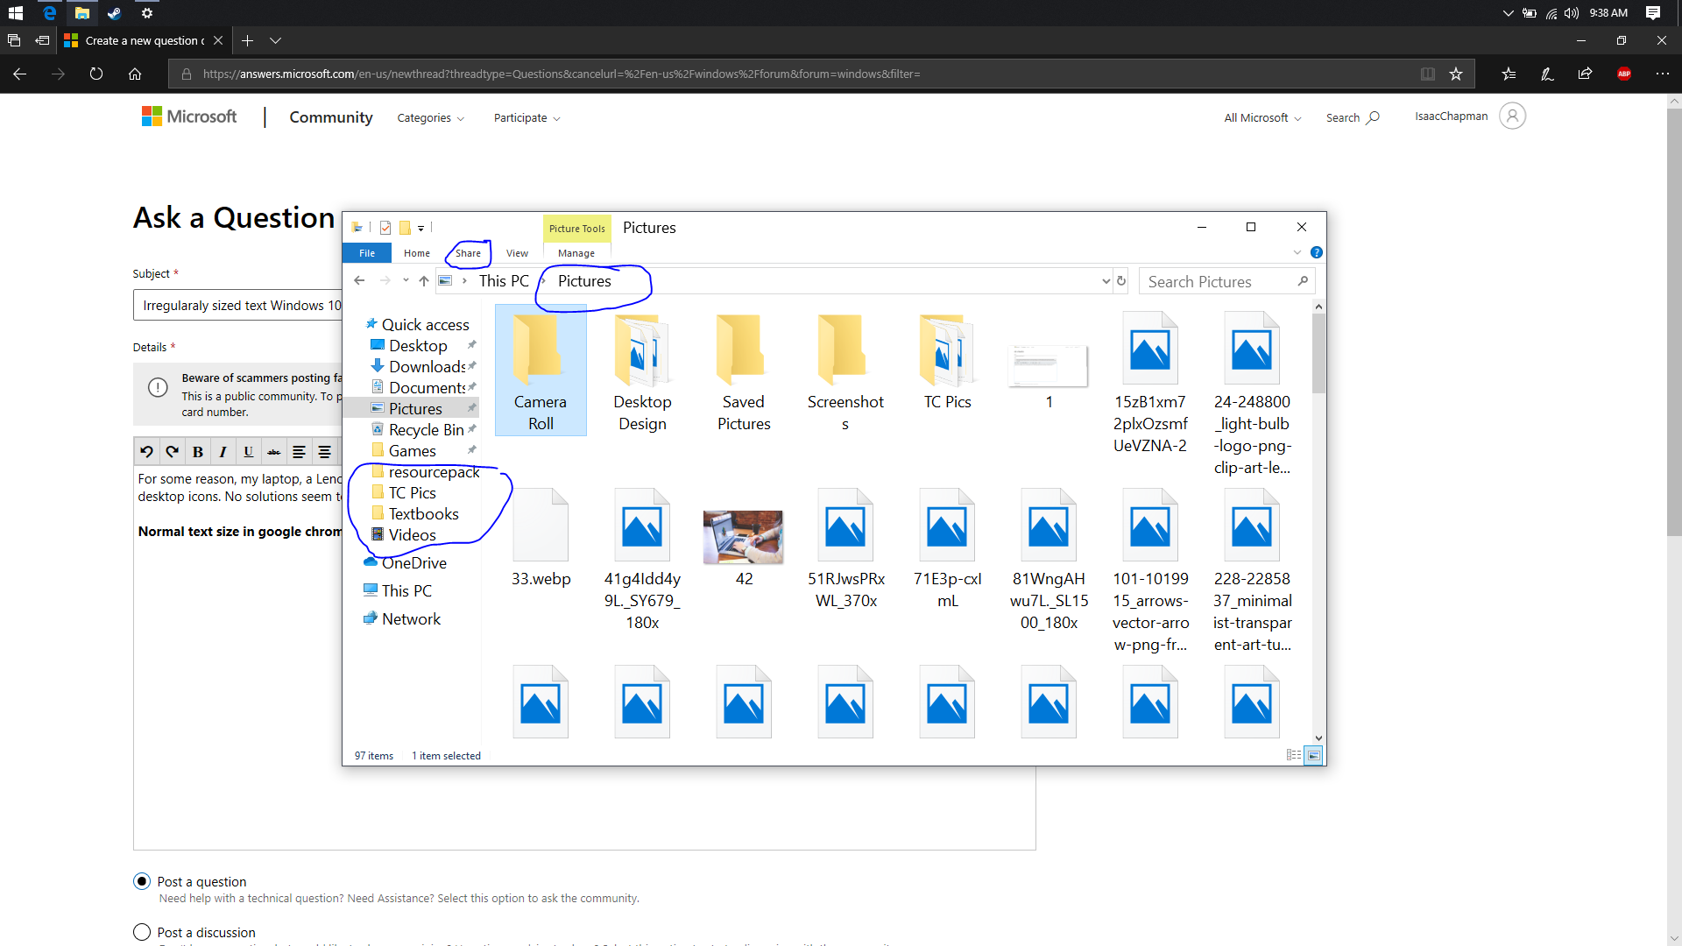Center text in editor toolbar
This screenshot has width=1682, height=946.
[324, 452]
